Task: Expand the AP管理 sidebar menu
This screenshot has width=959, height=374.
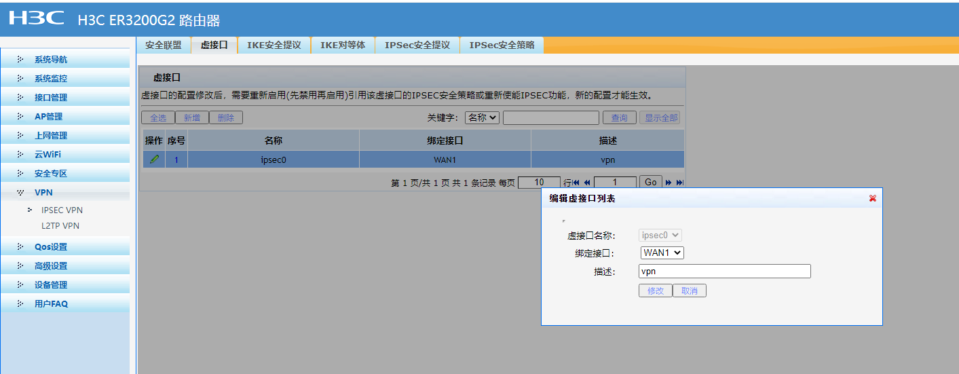Action: 65,117
